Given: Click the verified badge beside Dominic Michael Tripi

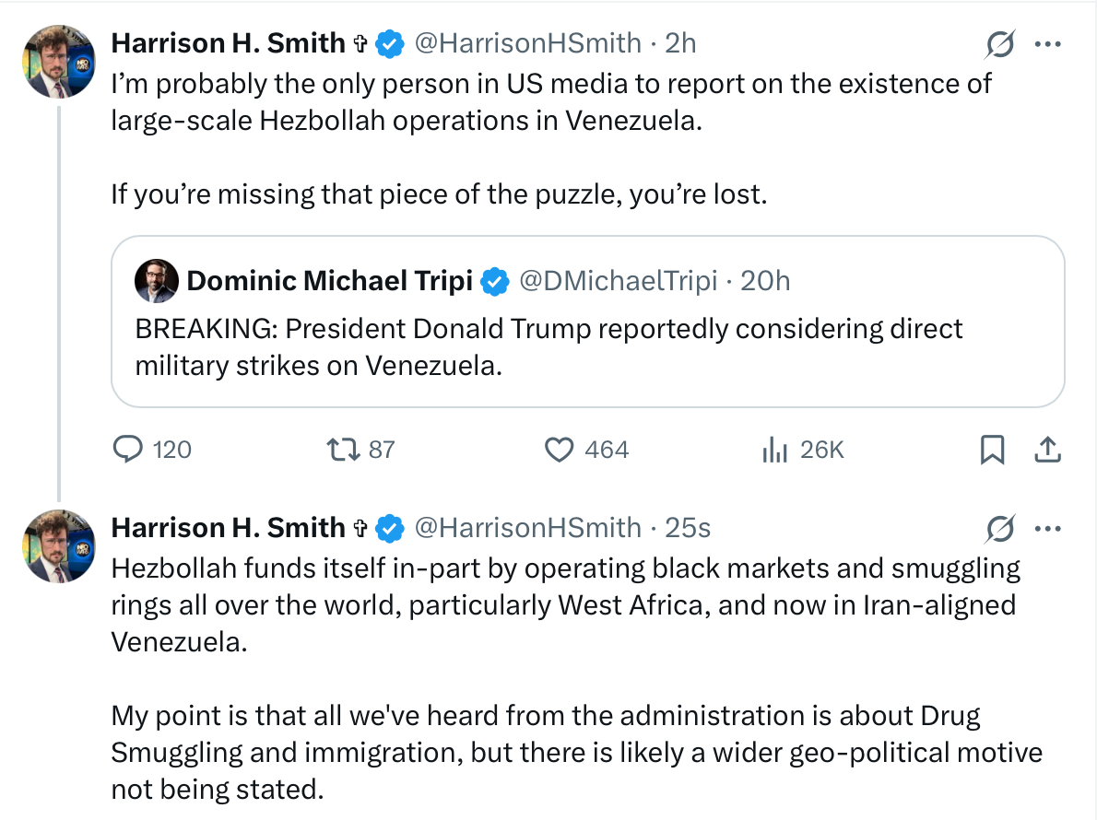Looking at the screenshot, I should click(496, 281).
